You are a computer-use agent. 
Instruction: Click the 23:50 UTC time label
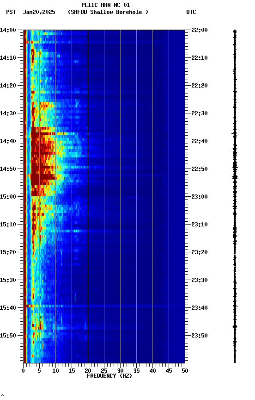pyautogui.click(x=200, y=336)
